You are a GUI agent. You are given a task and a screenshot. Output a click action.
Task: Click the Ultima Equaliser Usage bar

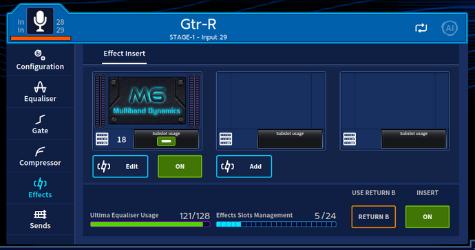click(150, 225)
